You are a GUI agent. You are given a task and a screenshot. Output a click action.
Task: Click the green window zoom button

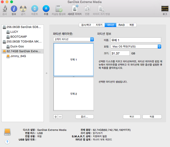tap(11, 2)
